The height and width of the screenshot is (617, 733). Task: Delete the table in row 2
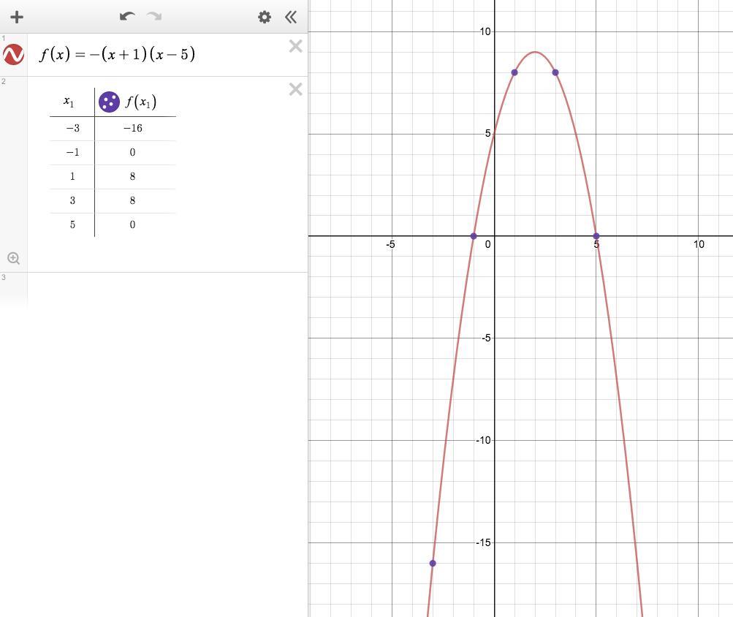(x=295, y=89)
